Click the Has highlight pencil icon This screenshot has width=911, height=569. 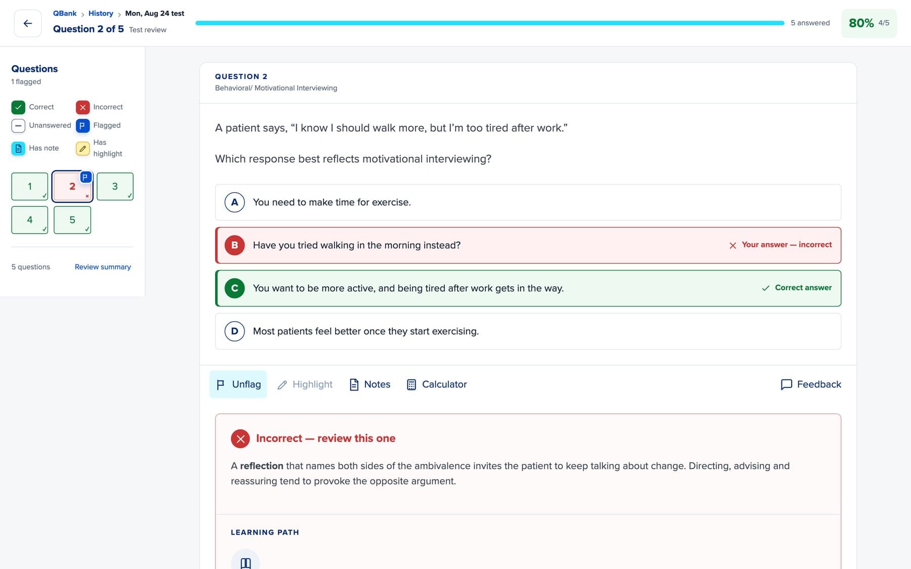click(x=82, y=148)
